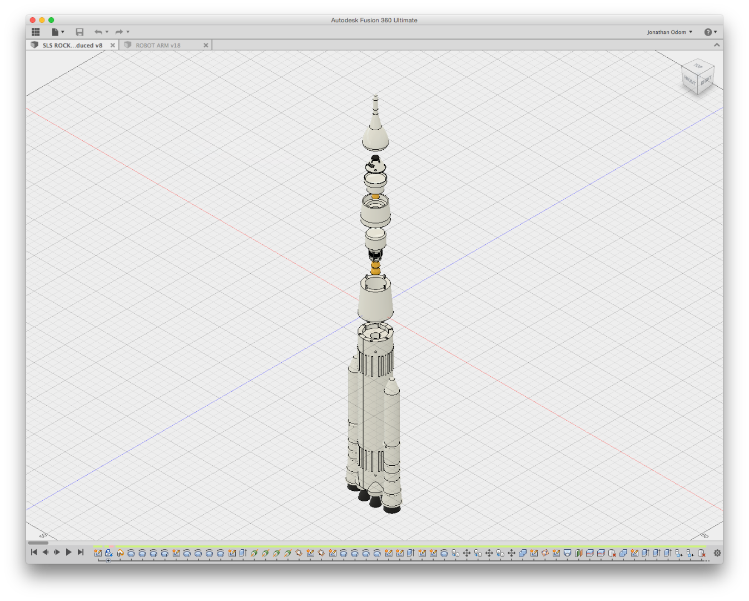
Task: Click the last timeline feature marker
Action: (702, 553)
